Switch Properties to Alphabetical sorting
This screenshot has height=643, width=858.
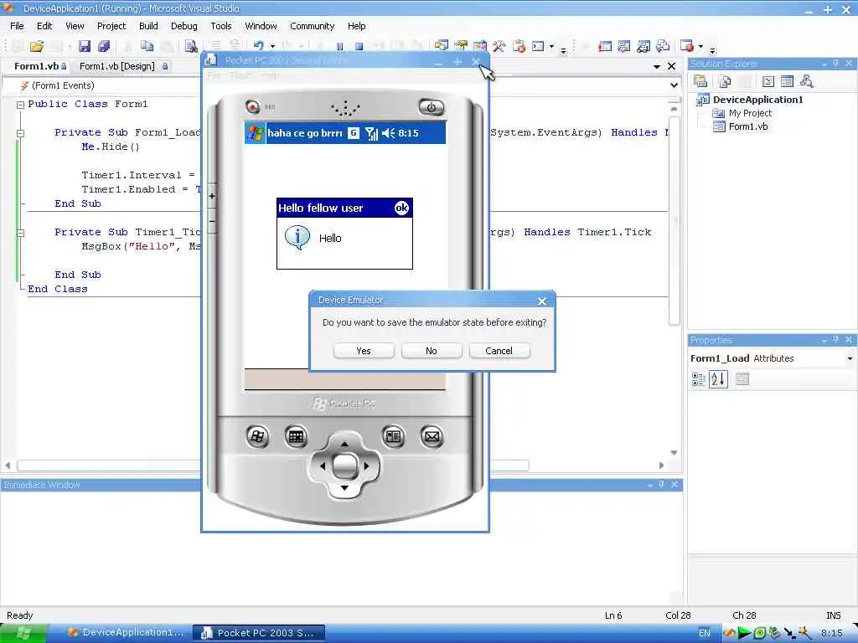coord(718,379)
